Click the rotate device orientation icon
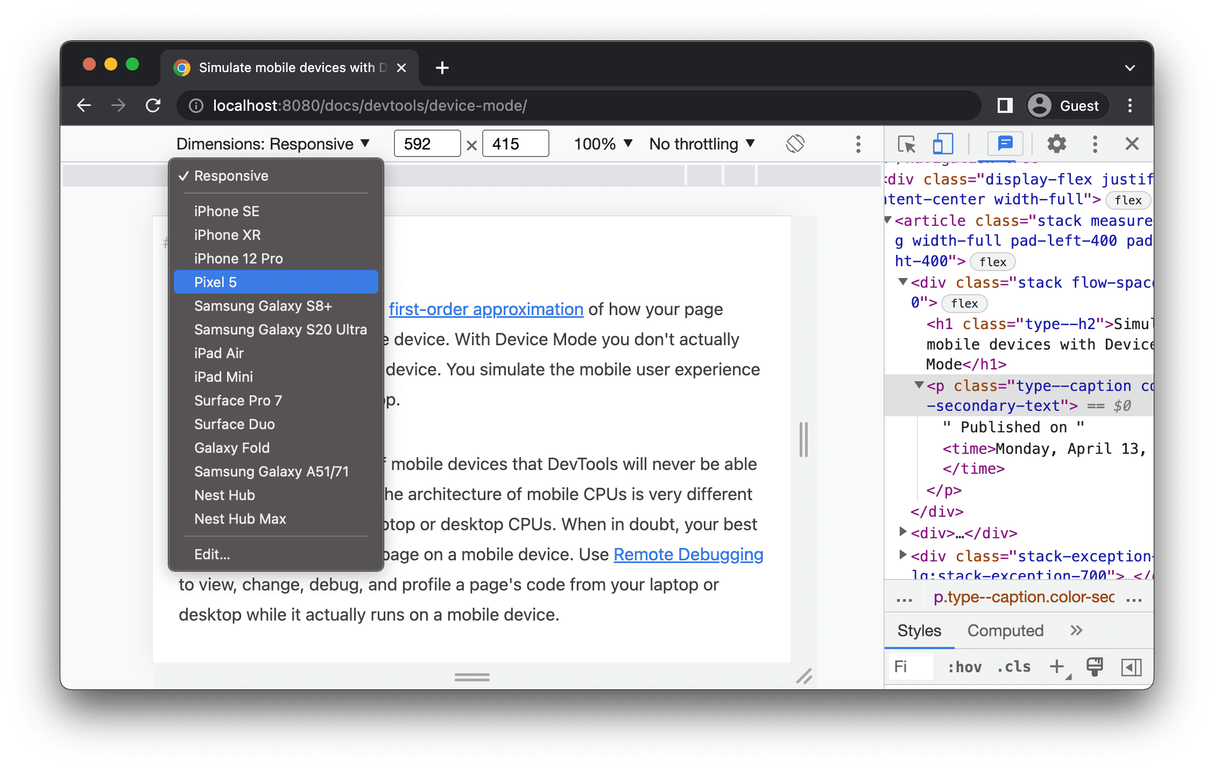This screenshot has width=1214, height=769. point(795,144)
